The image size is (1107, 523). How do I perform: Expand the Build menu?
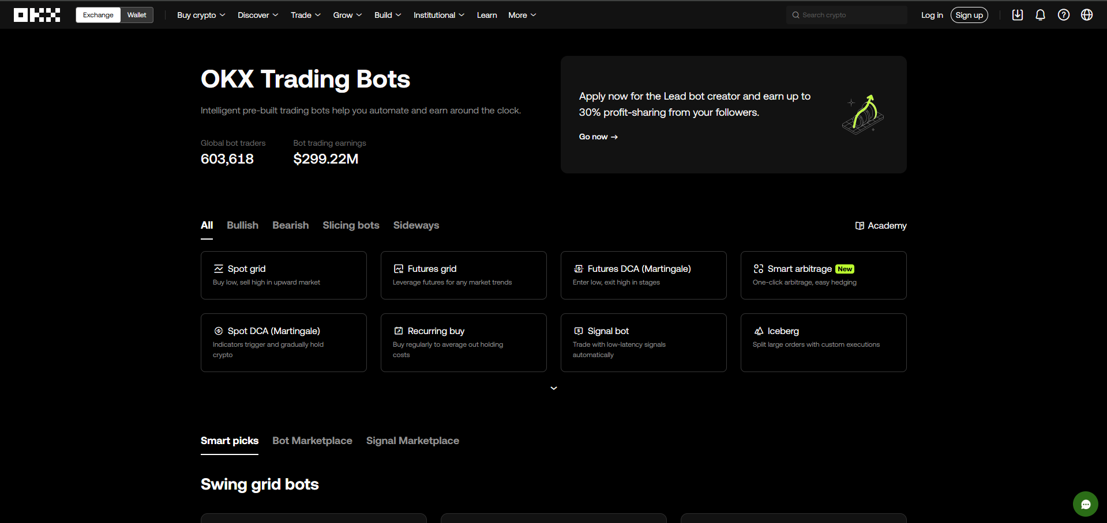(388, 15)
